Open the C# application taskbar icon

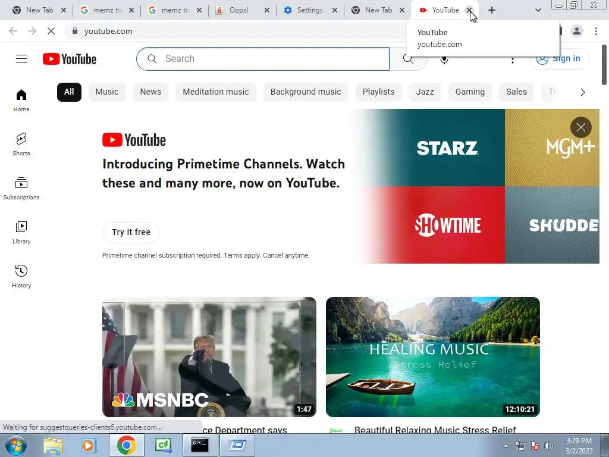(163, 445)
